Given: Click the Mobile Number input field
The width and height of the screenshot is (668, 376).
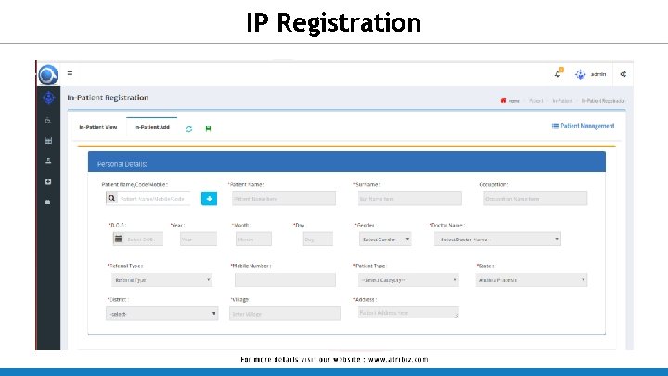Looking at the screenshot, I should click(285, 279).
